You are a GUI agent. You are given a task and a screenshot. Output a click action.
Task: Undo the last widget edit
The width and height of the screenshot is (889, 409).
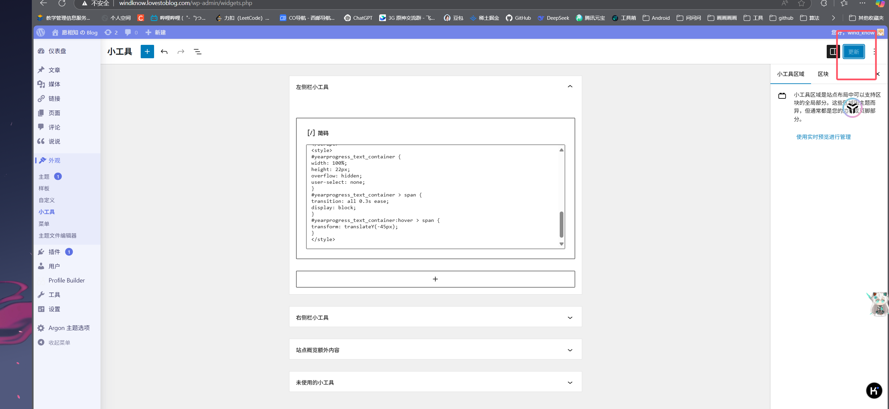tap(164, 52)
